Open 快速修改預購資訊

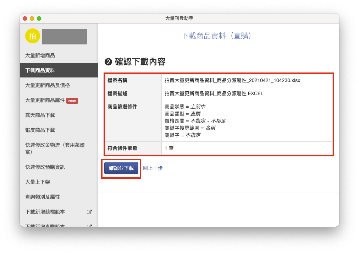point(45,167)
